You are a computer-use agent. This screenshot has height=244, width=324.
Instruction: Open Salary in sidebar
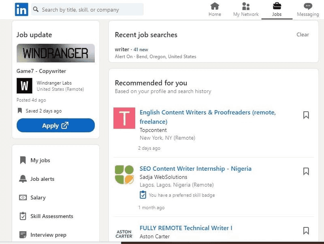tap(38, 198)
